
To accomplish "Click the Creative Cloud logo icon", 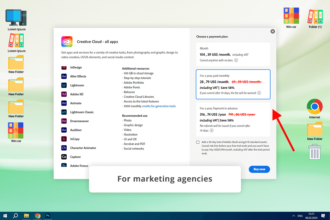I will [67, 42].
